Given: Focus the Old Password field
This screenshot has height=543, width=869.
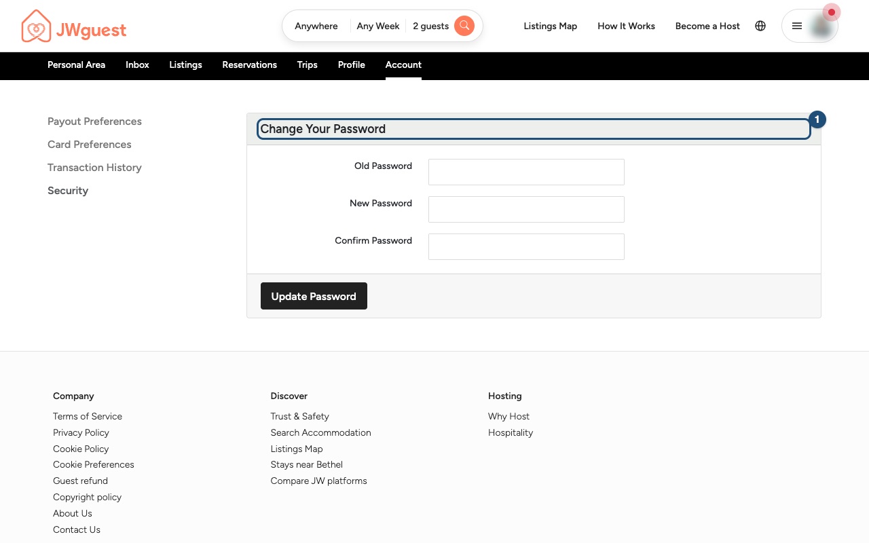Looking at the screenshot, I should pos(526,172).
